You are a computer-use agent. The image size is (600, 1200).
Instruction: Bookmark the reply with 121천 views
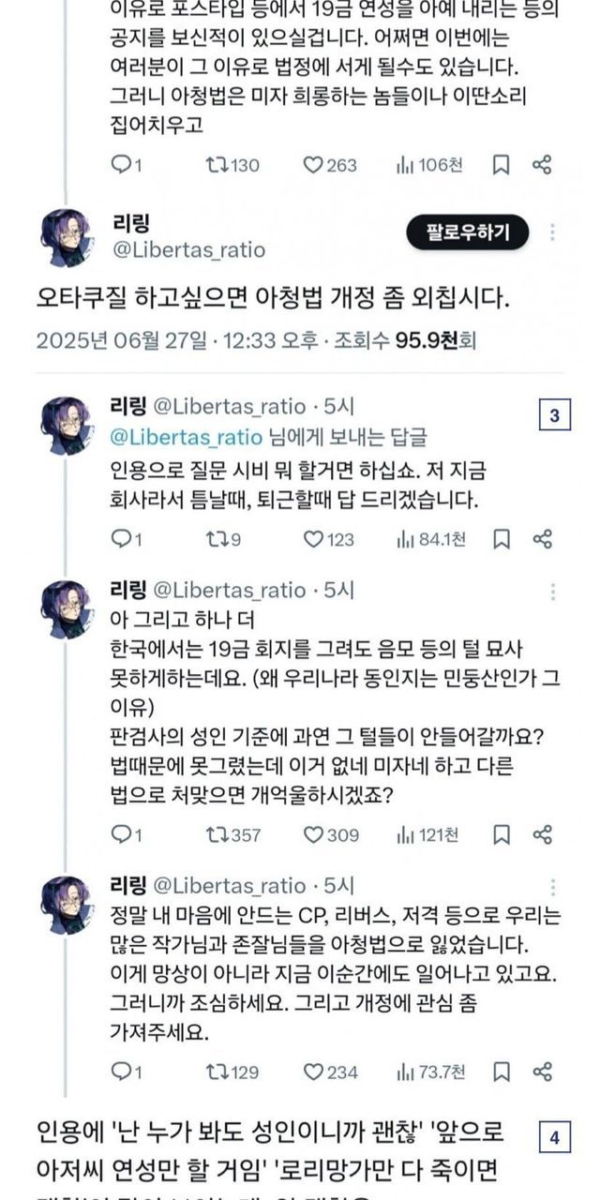tap(502, 834)
